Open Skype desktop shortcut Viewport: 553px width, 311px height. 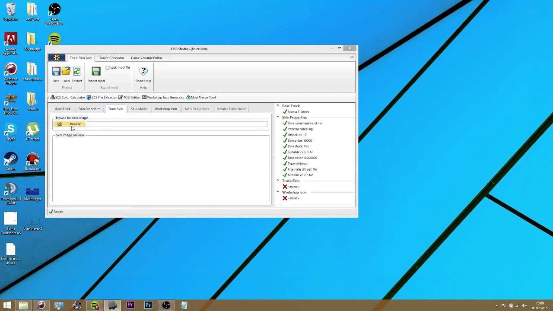click(11, 132)
